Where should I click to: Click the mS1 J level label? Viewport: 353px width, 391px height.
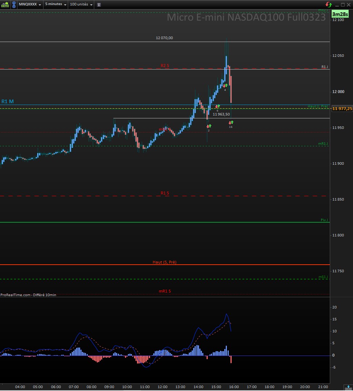pyautogui.click(x=323, y=277)
